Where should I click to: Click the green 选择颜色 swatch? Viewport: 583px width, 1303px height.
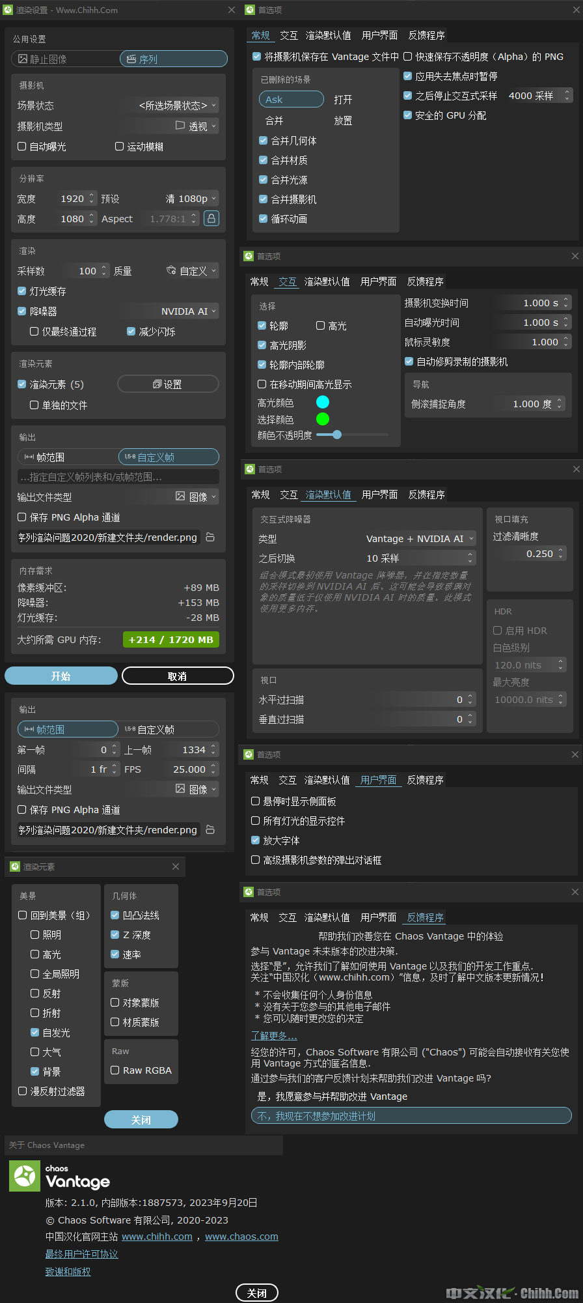pyautogui.click(x=323, y=419)
